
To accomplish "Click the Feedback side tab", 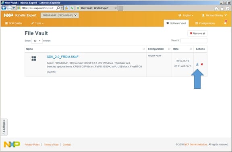I will (x=4, y=127).
